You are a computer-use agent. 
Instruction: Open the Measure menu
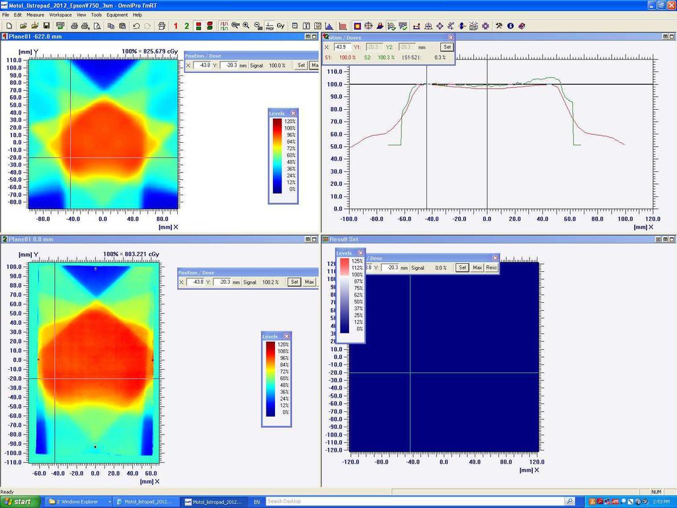(x=36, y=15)
